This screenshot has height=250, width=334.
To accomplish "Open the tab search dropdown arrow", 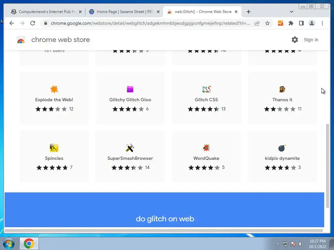I will (291, 12).
